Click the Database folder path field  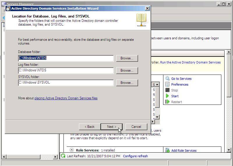pyautogui.click(x=66, y=58)
